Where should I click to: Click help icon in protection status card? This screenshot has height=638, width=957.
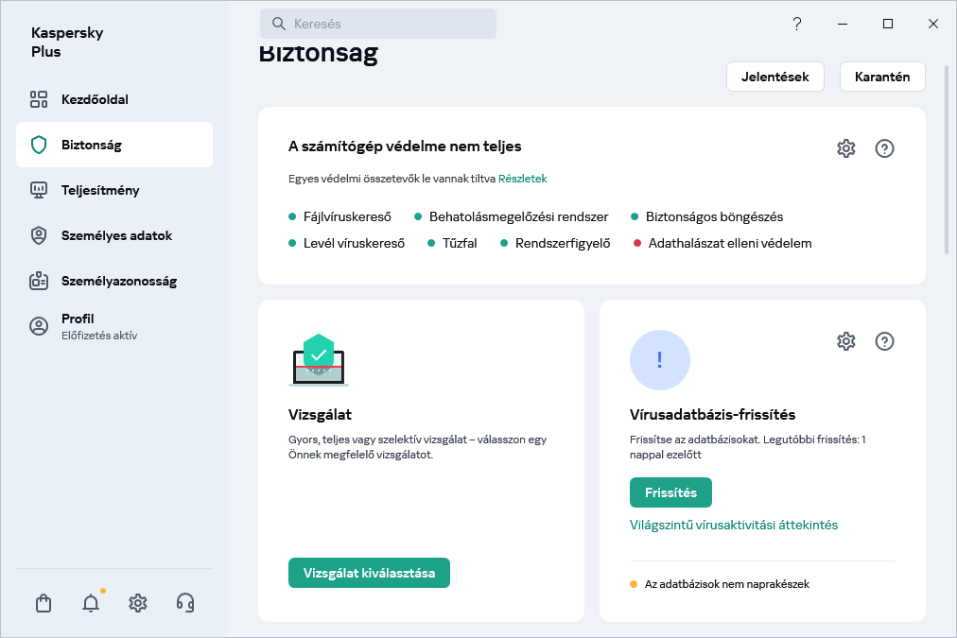[884, 148]
